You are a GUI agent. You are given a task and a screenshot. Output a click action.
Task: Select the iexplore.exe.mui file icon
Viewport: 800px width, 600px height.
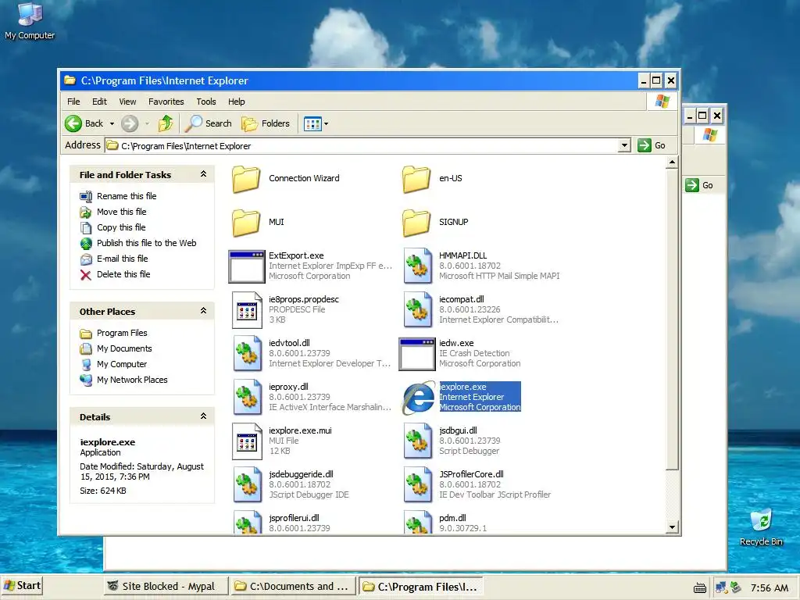tap(247, 441)
